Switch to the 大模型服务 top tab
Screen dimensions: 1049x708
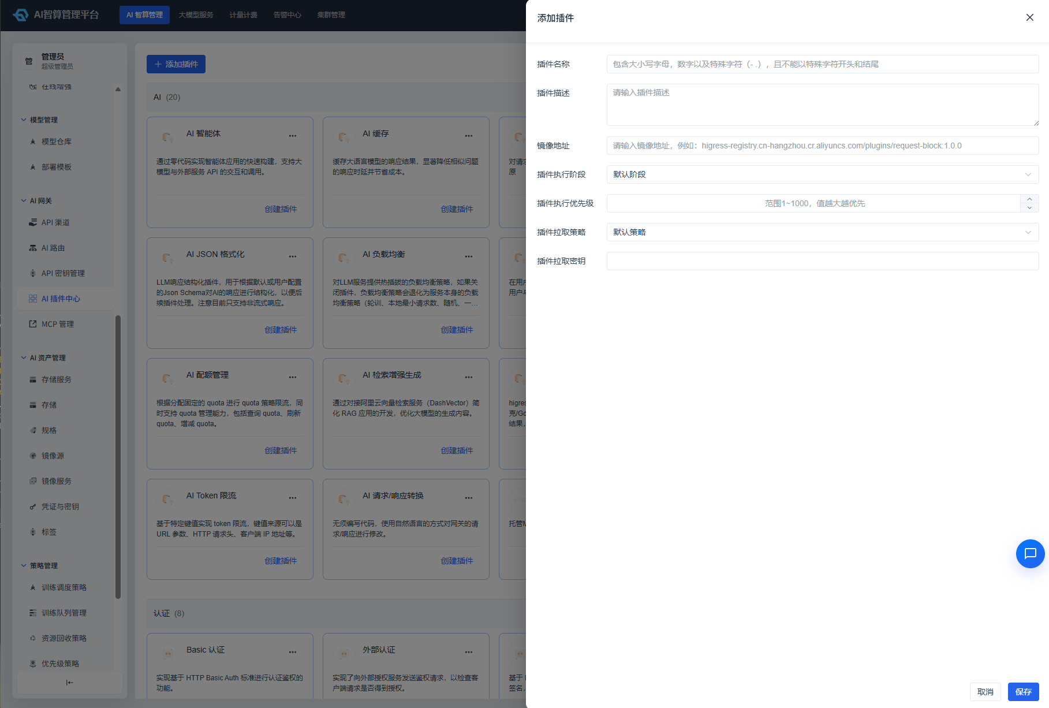196,15
